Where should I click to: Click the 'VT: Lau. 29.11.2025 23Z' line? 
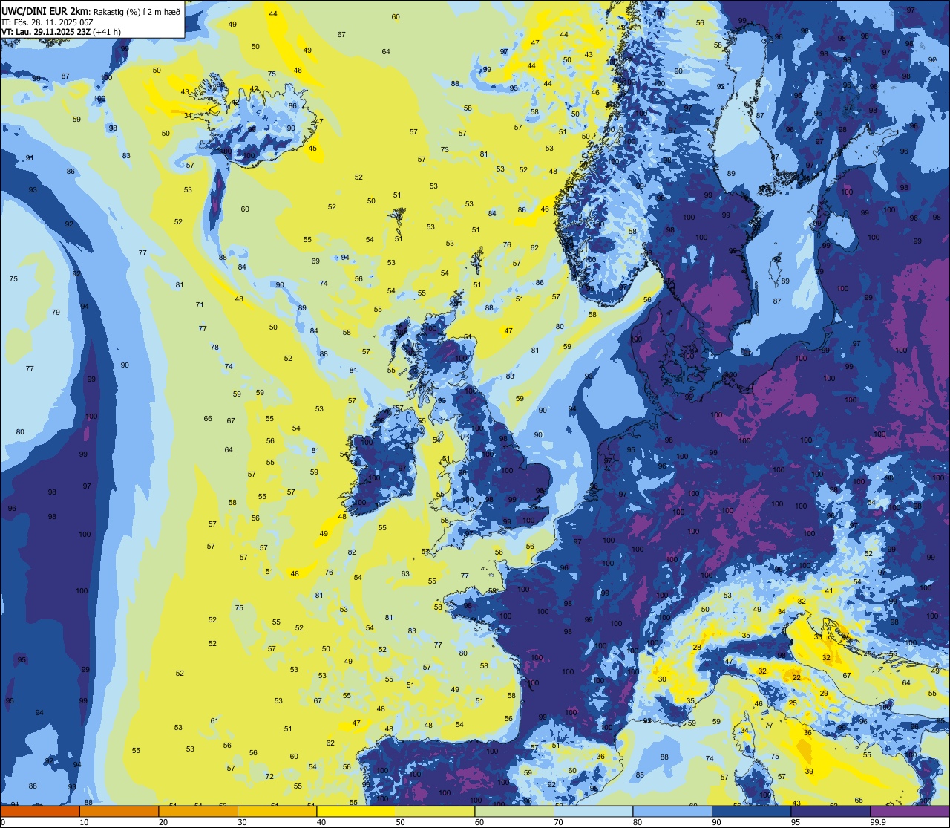pos(46,31)
